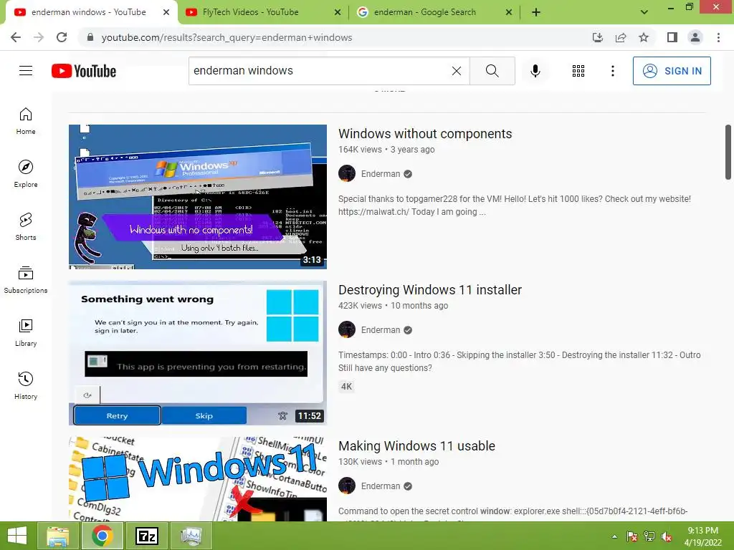Click the page vertical scrollbar thumb
734x550 pixels.
pos(728,152)
